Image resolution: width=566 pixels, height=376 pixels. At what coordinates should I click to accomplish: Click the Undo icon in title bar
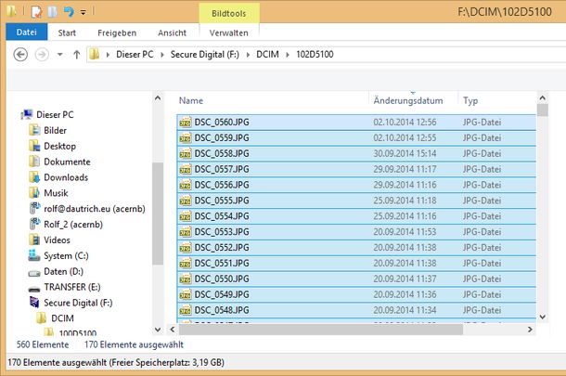(x=68, y=12)
